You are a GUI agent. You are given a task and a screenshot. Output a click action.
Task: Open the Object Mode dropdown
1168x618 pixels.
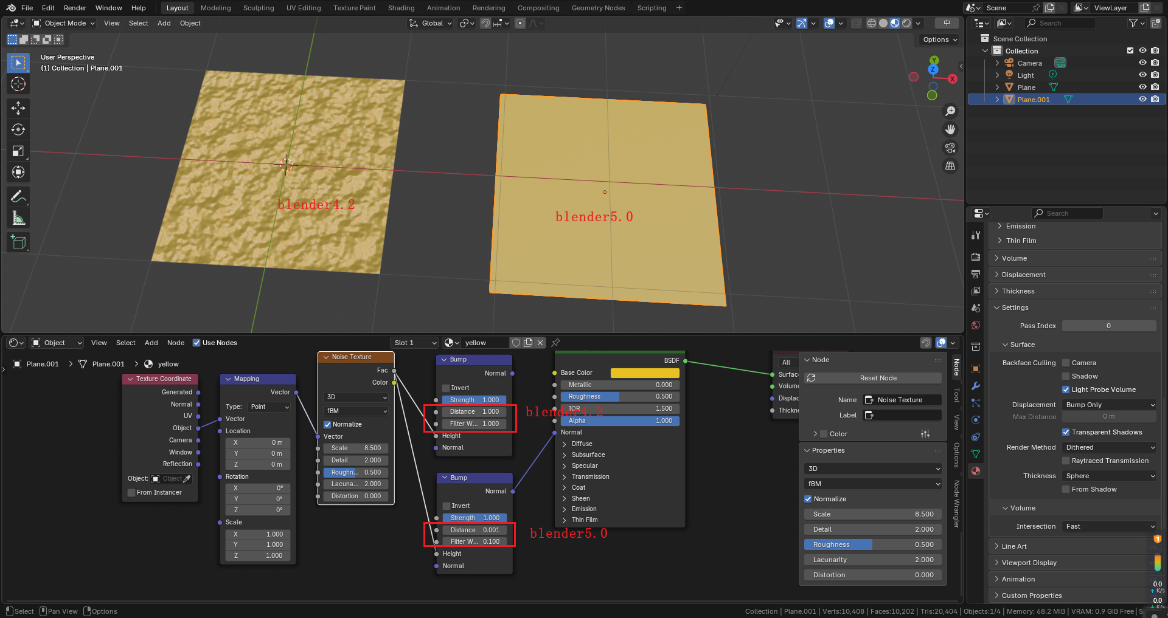click(x=63, y=23)
